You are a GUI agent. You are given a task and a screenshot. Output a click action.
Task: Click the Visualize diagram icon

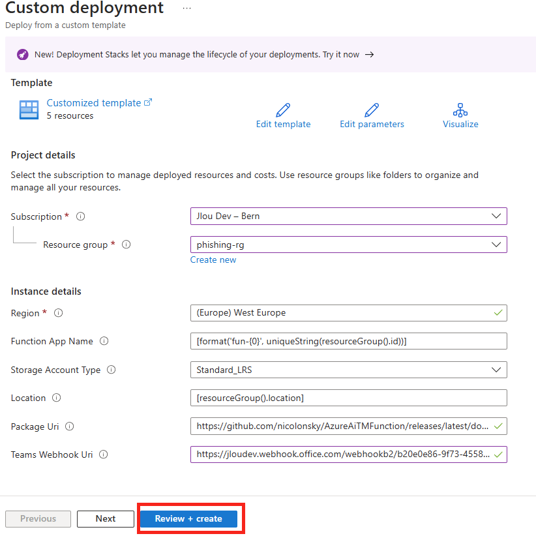[x=460, y=110]
